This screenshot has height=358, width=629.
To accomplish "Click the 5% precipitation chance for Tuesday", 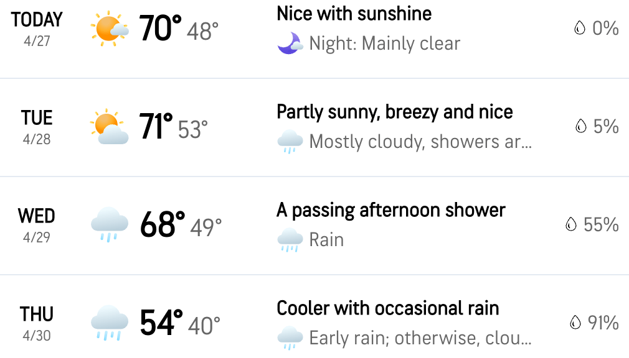I will pyautogui.click(x=606, y=126).
